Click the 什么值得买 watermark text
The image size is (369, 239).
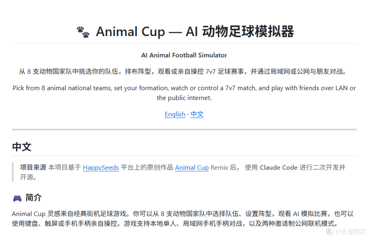[x=351, y=232]
